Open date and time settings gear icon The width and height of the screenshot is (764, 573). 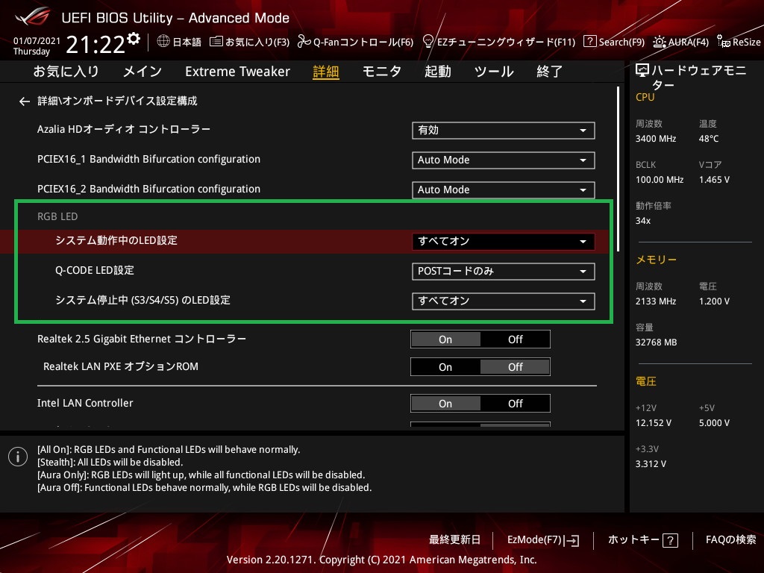coord(134,38)
